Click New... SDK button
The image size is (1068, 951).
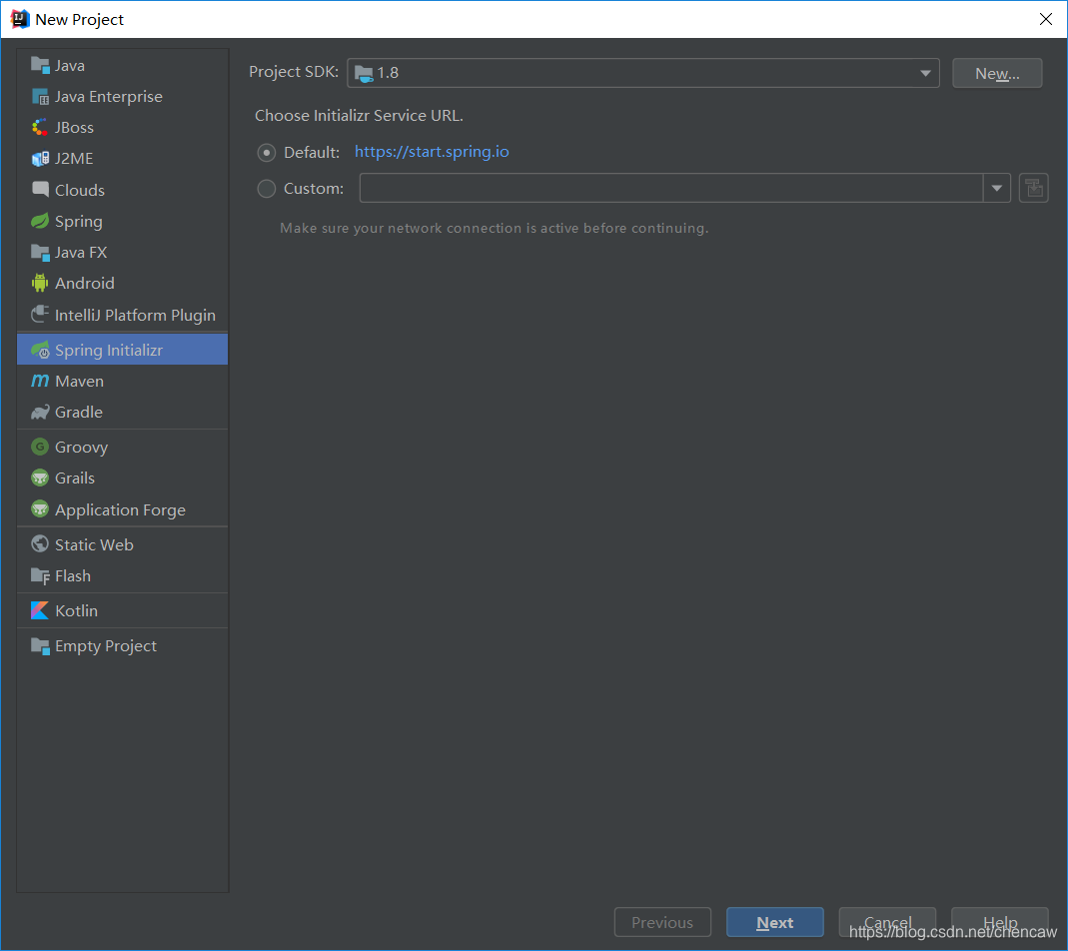996,73
